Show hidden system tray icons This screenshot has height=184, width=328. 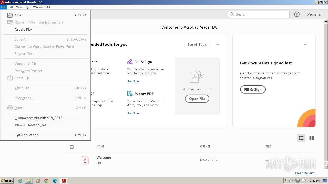coord(286,181)
